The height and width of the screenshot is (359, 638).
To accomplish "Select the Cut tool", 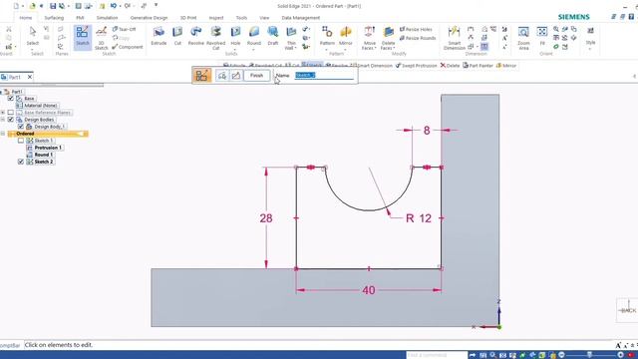I will point(177,36).
